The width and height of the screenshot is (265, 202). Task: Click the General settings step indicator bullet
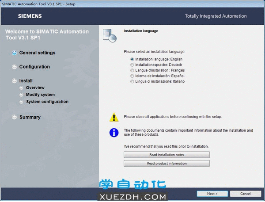15,53
